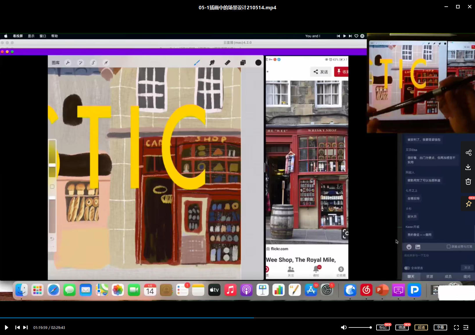The image size is (475, 335).
Task: Select the Procreate arrow transform tool
Action: click(106, 63)
